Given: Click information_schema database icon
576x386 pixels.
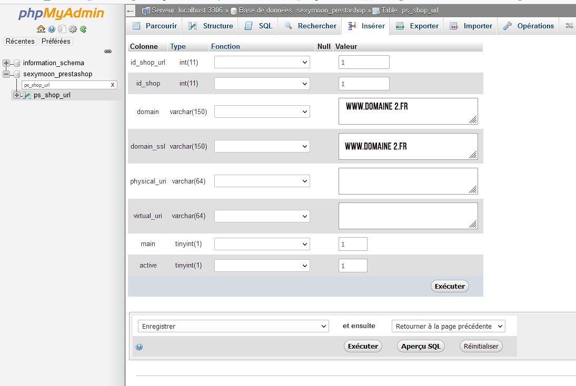Looking at the screenshot, I should pyautogui.click(x=17, y=63).
